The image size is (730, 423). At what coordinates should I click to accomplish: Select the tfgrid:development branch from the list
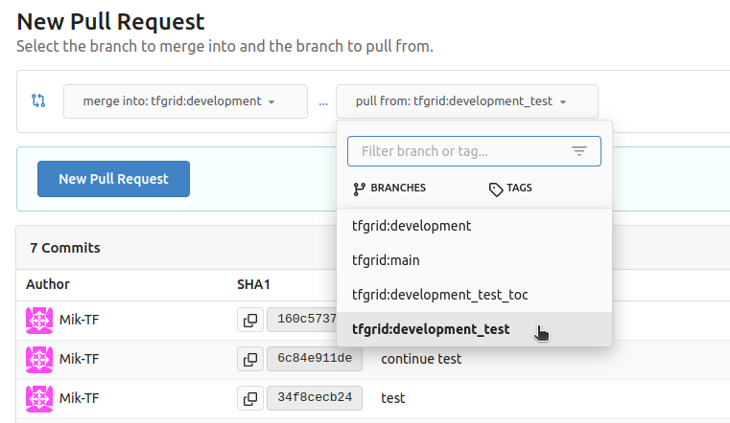pos(412,227)
